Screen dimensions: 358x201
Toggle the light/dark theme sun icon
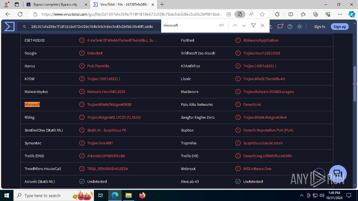click(300, 27)
